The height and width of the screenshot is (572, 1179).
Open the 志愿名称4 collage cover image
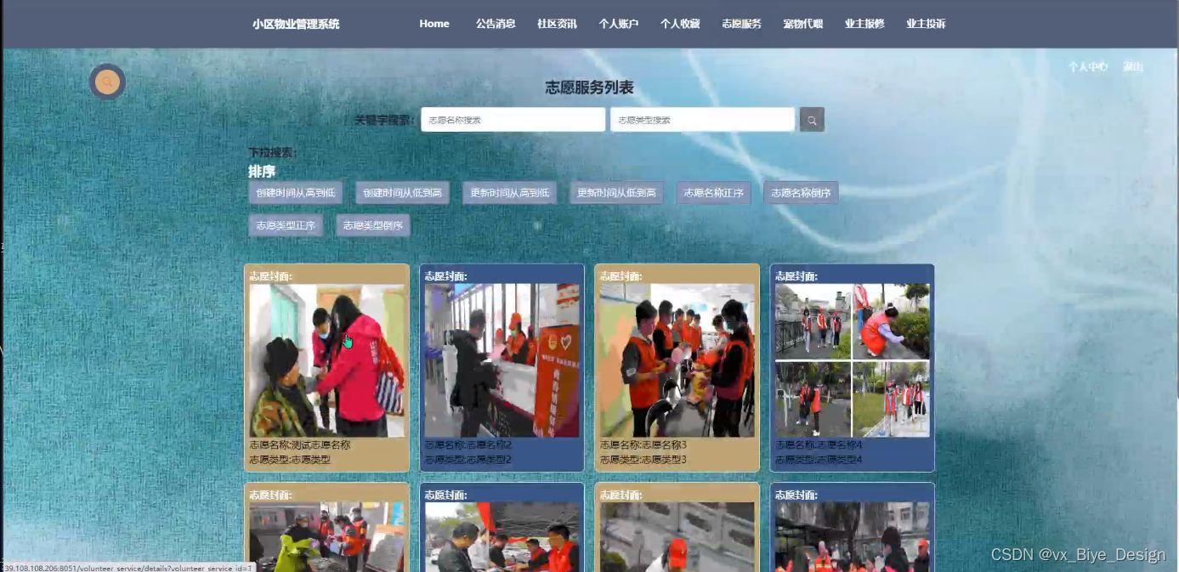click(x=853, y=360)
